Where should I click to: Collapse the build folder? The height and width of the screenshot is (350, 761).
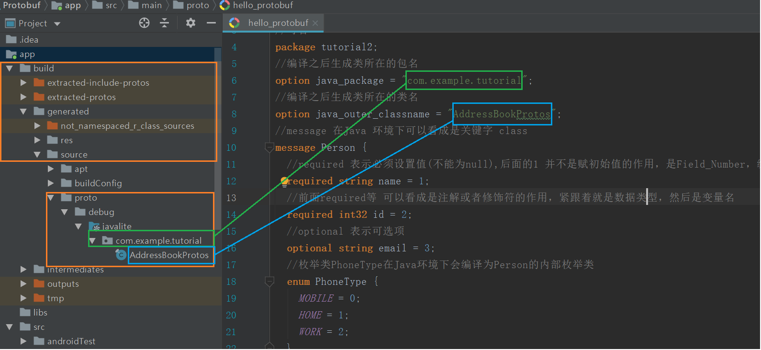pos(9,68)
